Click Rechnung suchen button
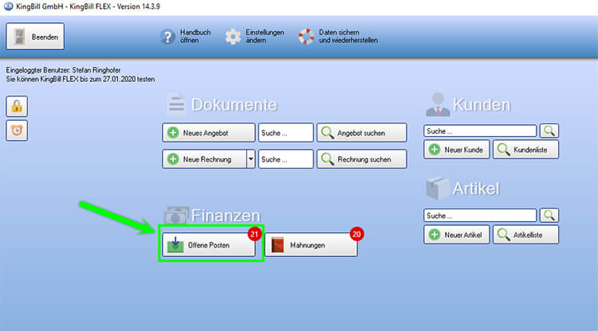The width and height of the screenshot is (598, 331). point(361,159)
